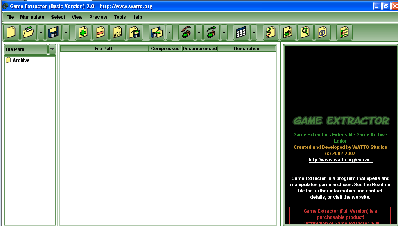Screen dimensions: 398x226
Task: Select the table grid view icon
Action: click(241, 32)
